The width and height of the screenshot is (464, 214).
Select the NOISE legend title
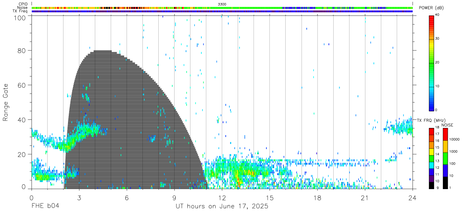(447, 125)
